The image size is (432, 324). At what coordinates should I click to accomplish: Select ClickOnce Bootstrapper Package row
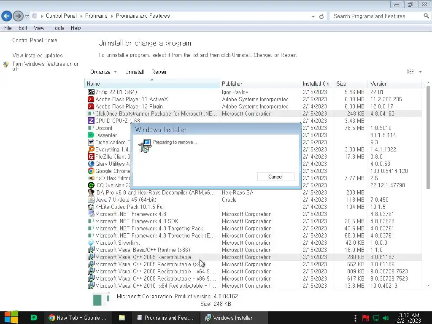tap(254, 113)
